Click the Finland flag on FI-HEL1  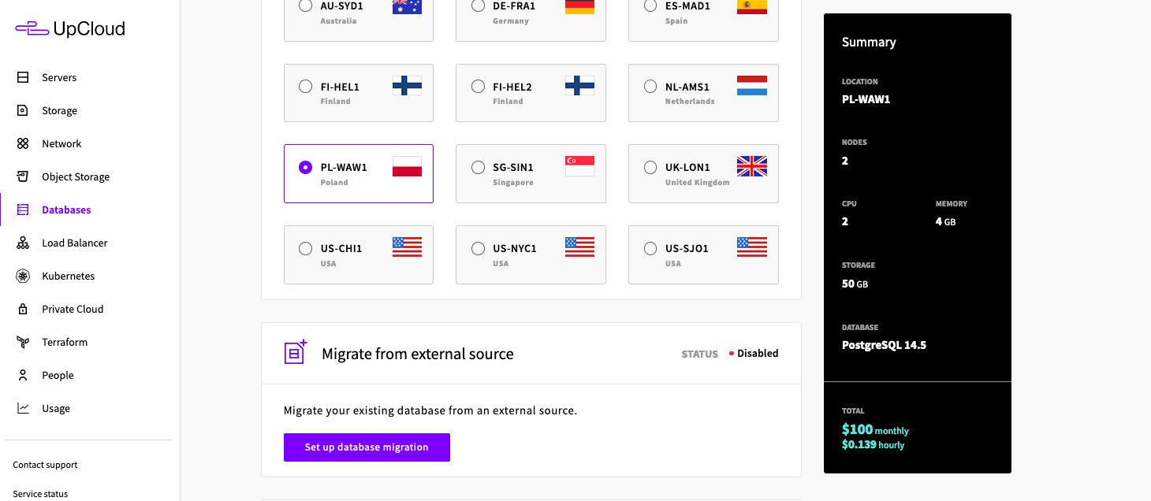[407, 86]
